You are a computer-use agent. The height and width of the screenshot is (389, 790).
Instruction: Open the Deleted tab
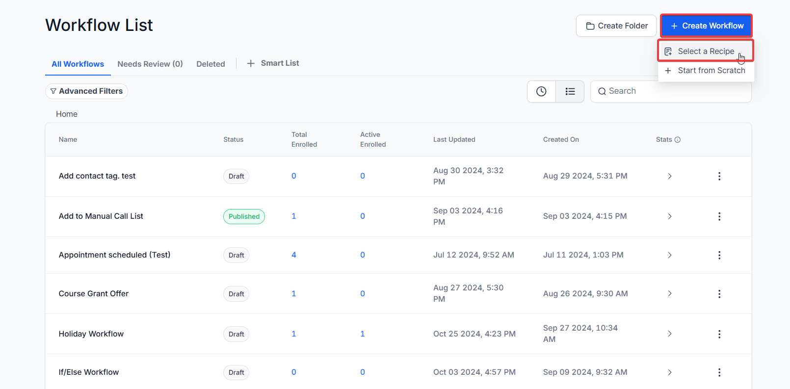(x=211, y=64)
